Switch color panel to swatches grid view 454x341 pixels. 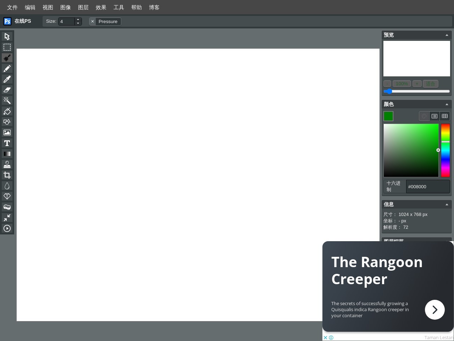point(445,116)
